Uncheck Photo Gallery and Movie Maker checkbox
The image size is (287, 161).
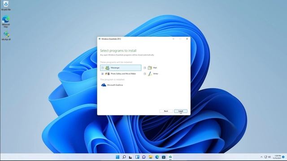[x=103, y=74]
